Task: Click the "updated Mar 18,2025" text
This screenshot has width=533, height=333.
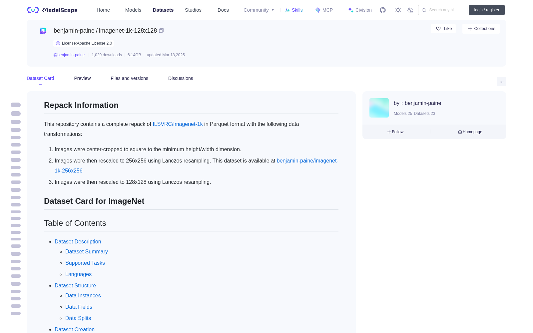Action: [166, 55]
